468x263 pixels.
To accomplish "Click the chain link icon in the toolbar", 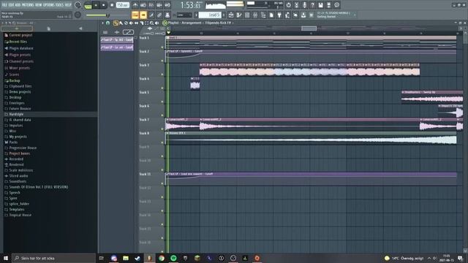I will [159, 15].
